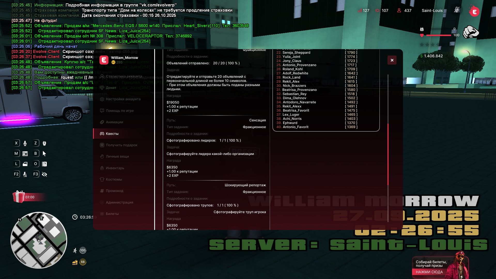Image resolution: width=496 pixels, height=279 pixels.
Task: Click the red Evolve logo in top right
Action: tap(474, 11)
